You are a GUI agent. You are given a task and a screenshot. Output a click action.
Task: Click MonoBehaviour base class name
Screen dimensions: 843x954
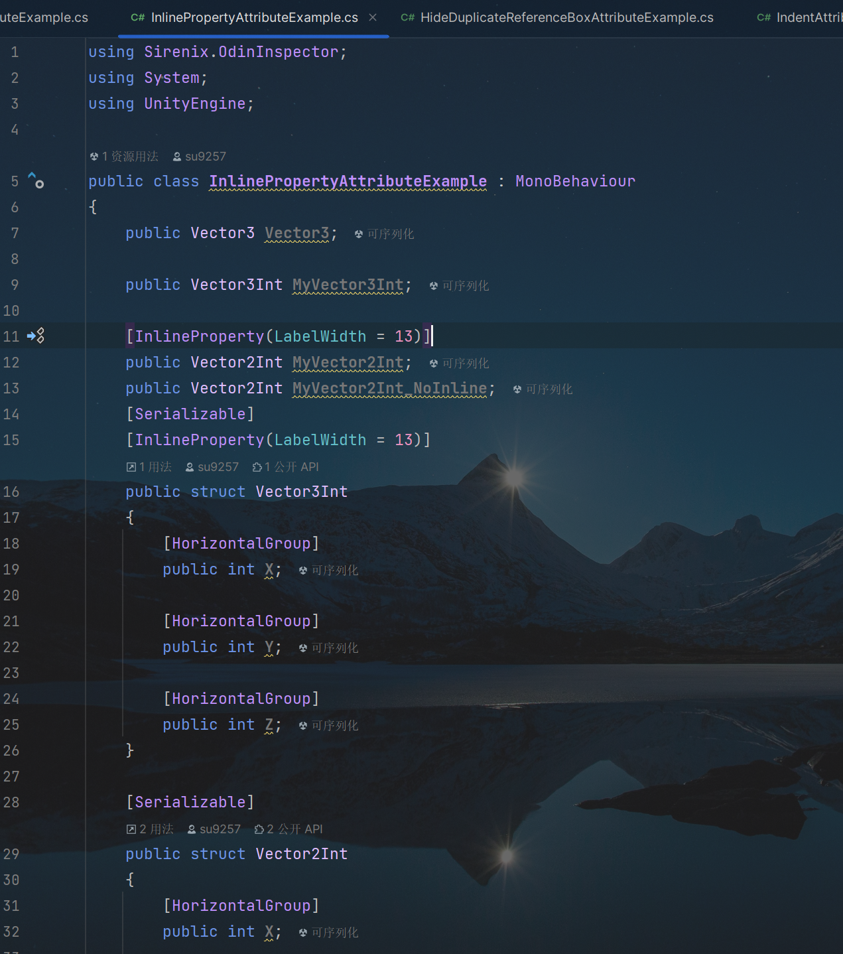[576, 181]
